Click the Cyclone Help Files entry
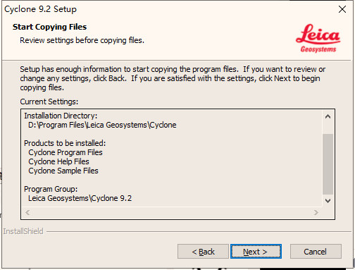The width and height of the screenshot is (355, 270). [58, 161]
